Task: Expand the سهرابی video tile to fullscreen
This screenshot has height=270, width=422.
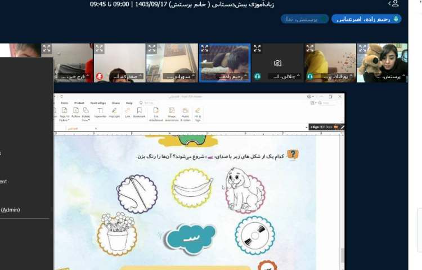Action: pos(152,48)
